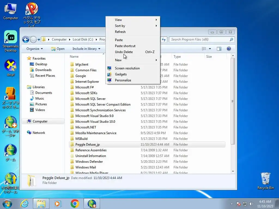Screen dimensions: 279x209
Task: Open the recent pages dropdown arrow
Action: click(x=39, y=39)
